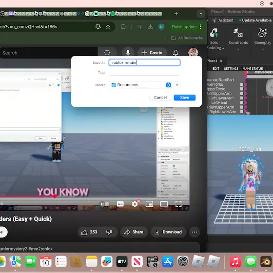
Task: Toggle the LeftHand checkbox
Action: (x=242, y=102)
